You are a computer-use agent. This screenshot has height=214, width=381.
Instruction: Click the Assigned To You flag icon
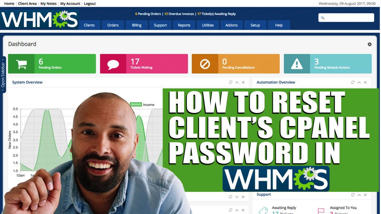pos(320,210)
